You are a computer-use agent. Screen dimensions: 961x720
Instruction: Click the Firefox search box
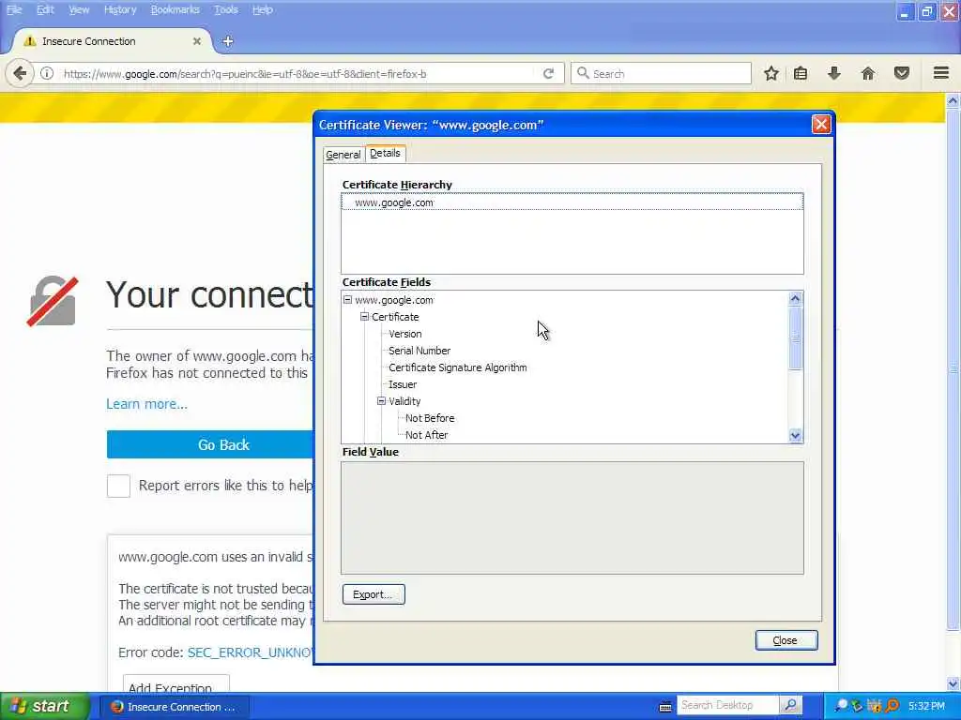click(661, 73)
